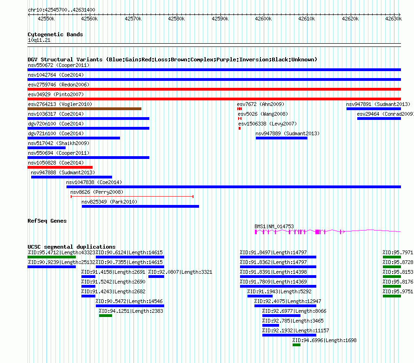Open duplication %ID:92.785|Length:3465
Viewport: 414px width, 363px height.
pos(293,321)
